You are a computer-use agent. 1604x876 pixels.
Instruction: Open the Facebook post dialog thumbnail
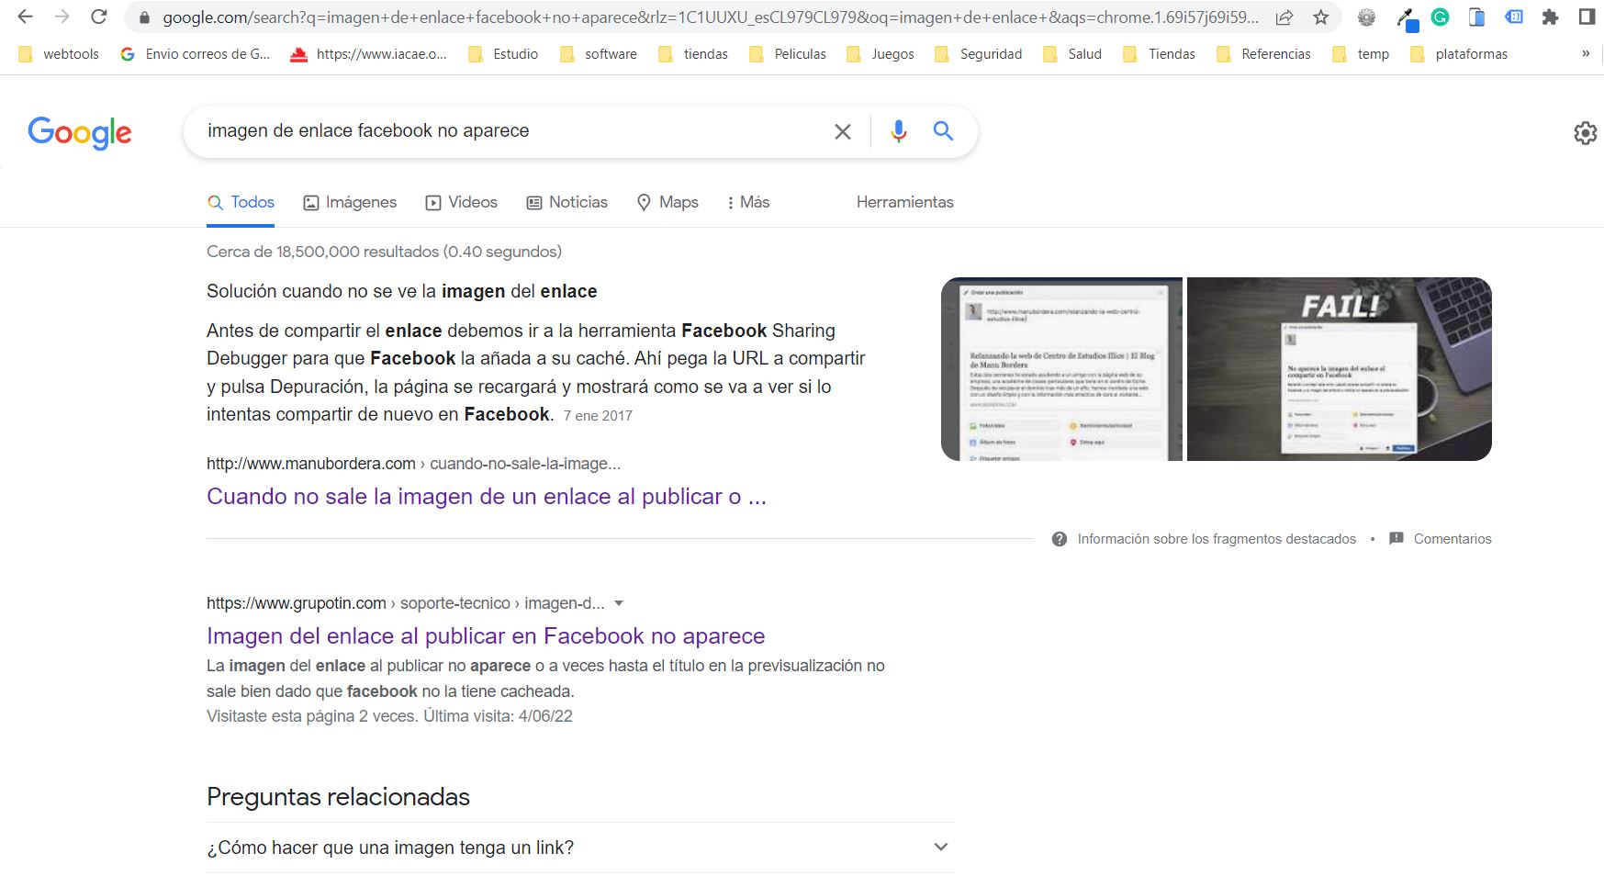1061,369
